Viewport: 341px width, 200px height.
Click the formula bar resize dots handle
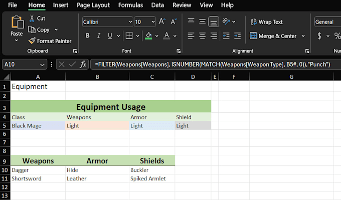click(51, 64)
